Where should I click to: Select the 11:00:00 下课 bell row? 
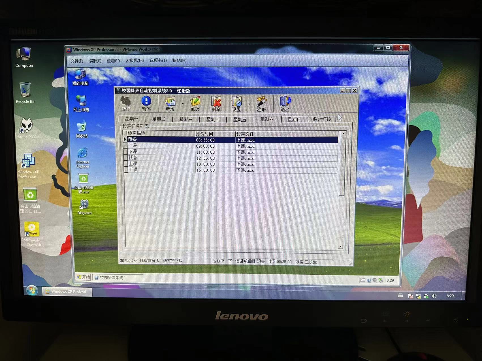click(205, 152)
